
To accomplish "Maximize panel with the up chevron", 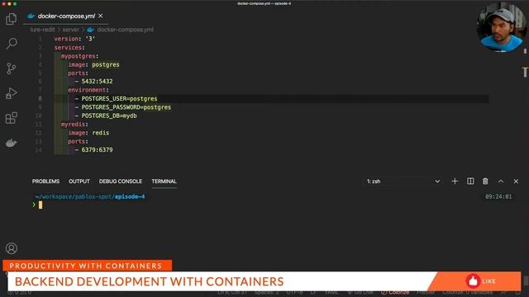I will [x=501, y=181].
